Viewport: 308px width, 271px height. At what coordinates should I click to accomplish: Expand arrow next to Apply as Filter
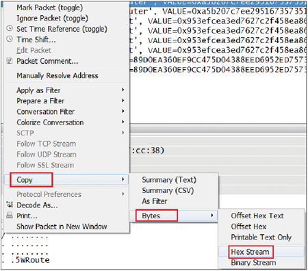tap(123, 90)
